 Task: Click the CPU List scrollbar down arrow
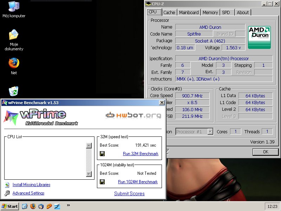(89, 174)
